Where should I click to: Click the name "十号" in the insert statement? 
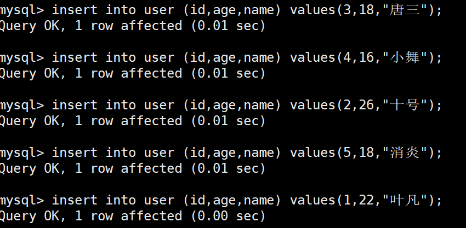pos(405,106)
